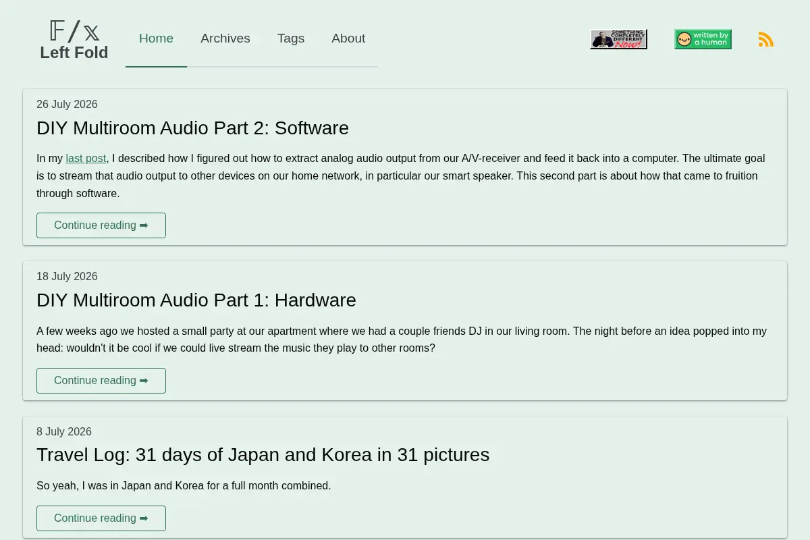Open the About page
The height and width of the screenshot is (540, 810).
click(348, 38)
